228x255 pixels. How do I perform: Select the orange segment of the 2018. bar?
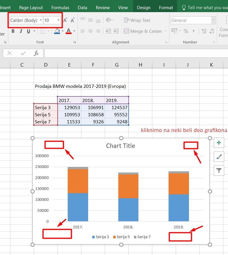[128, 186]
